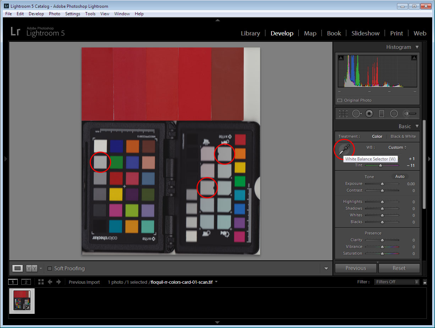Open the Settings menu

pos(73,14)
